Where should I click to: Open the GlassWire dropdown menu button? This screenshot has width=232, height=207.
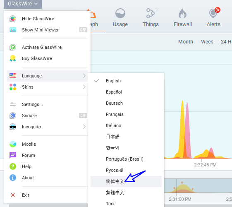(x=23, y=4)
